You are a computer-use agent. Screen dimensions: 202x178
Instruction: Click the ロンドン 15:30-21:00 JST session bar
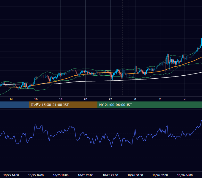[x=63, y=105]
